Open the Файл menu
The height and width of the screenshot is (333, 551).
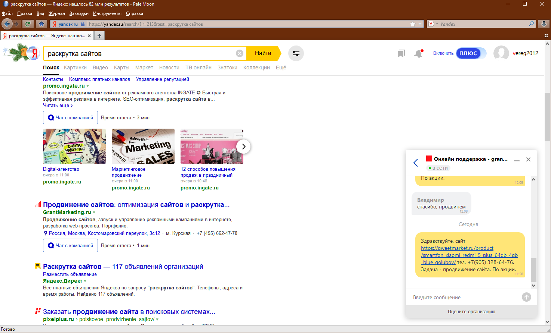point(7,13)
